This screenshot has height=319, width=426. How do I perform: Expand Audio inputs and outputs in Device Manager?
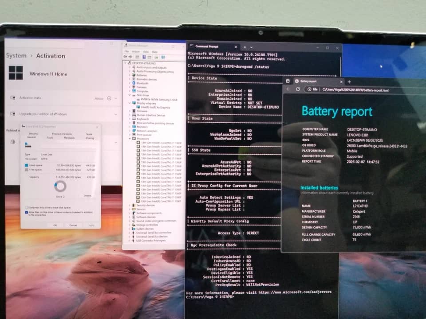click(x=130, y=67)
